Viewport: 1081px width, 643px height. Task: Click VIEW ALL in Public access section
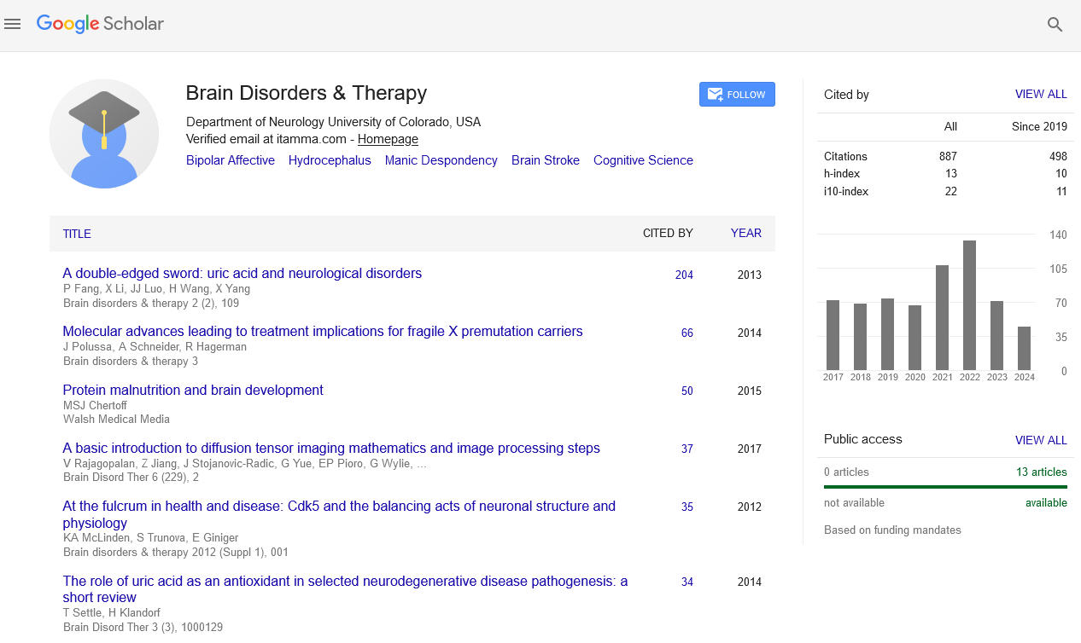1041,440
